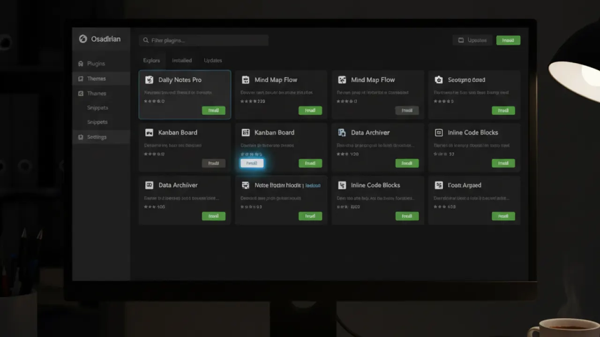Install the Seotgno coed plugin
Image resolution: width=600 pixels, height=337 pixels.
[x=503, y=110]
